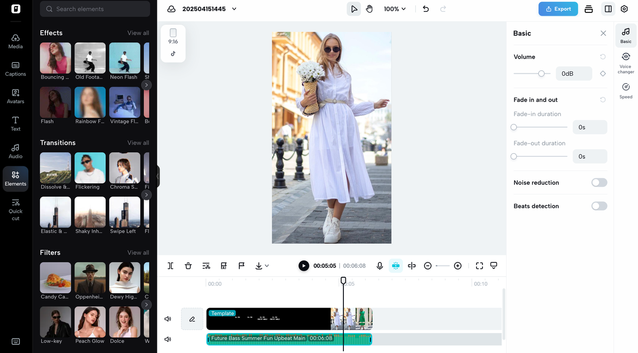Open the Quick cut tool

pos(15,209)
